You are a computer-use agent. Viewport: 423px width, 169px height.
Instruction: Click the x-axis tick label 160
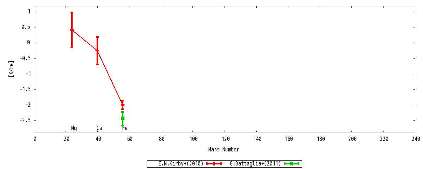click(x=289, y=139)
